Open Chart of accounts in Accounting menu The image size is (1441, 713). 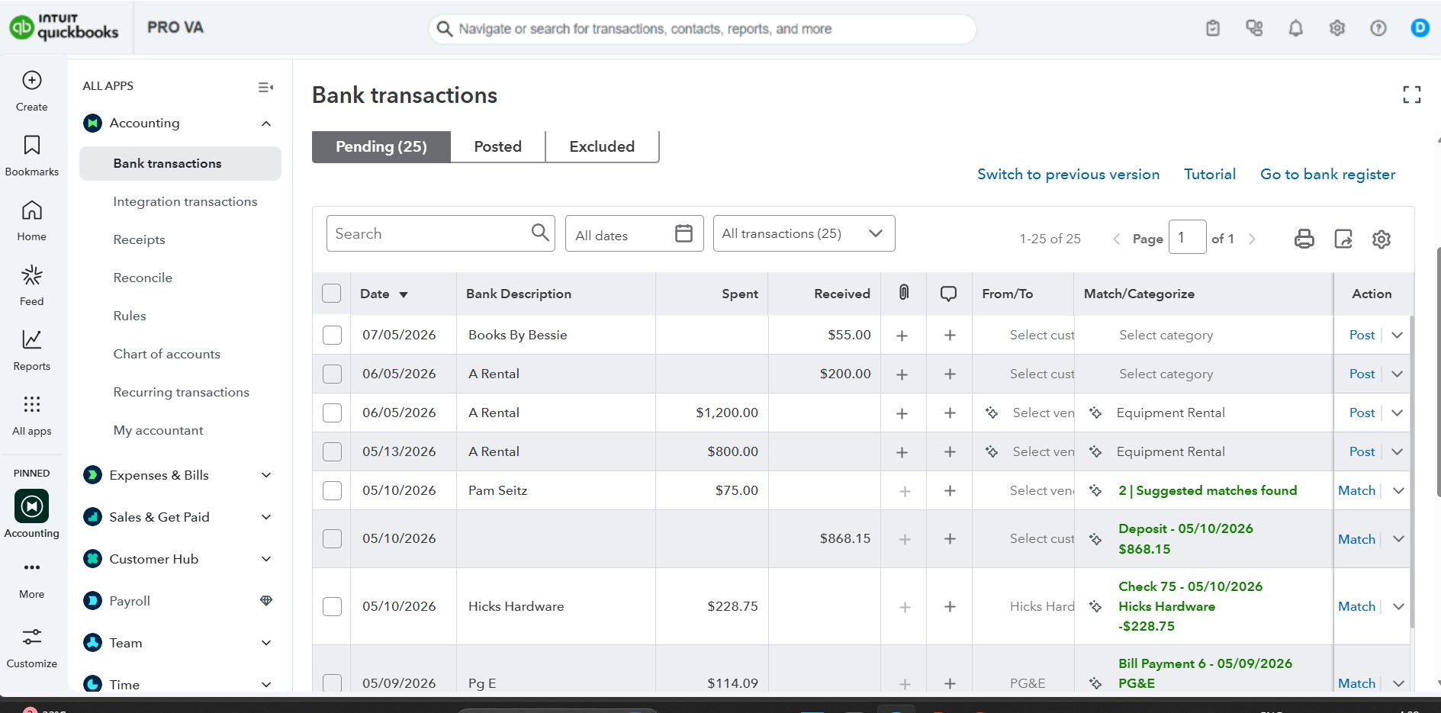(x=166, y=354)
